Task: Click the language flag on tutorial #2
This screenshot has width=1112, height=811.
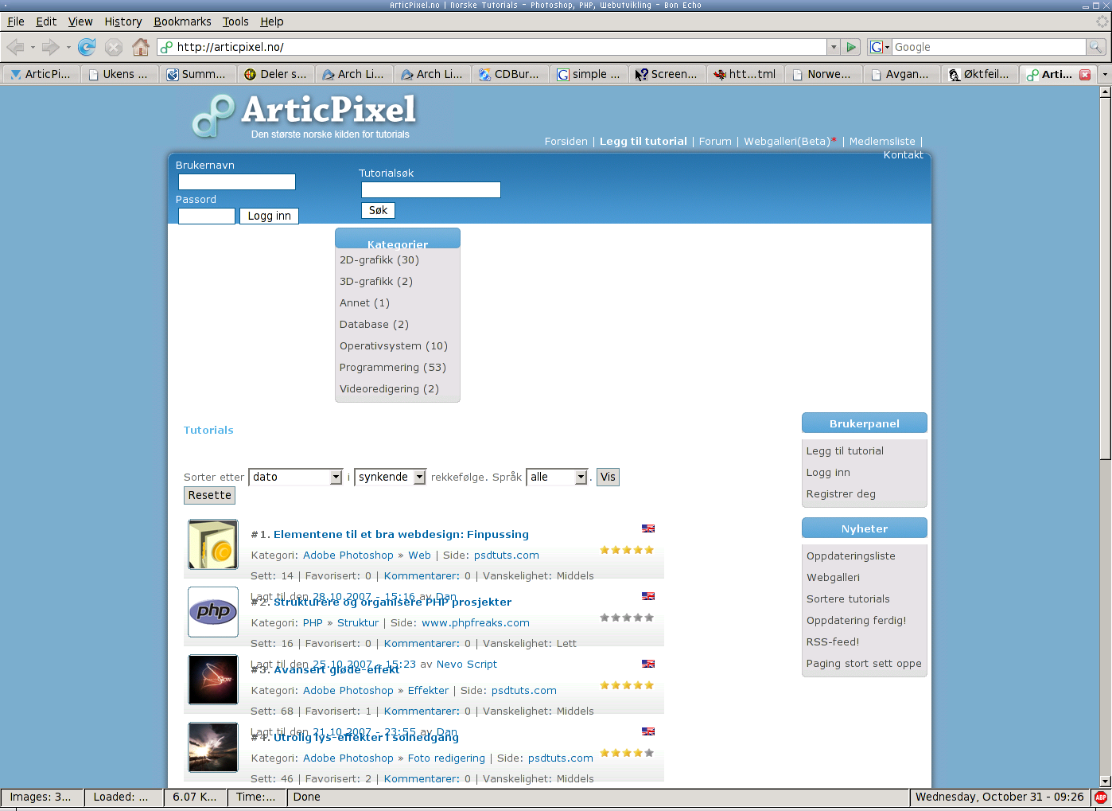Action: pos(648,596)
